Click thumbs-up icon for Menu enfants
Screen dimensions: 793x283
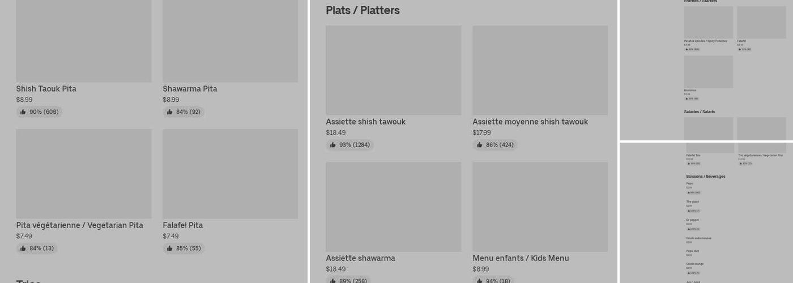tap(480, 281)
